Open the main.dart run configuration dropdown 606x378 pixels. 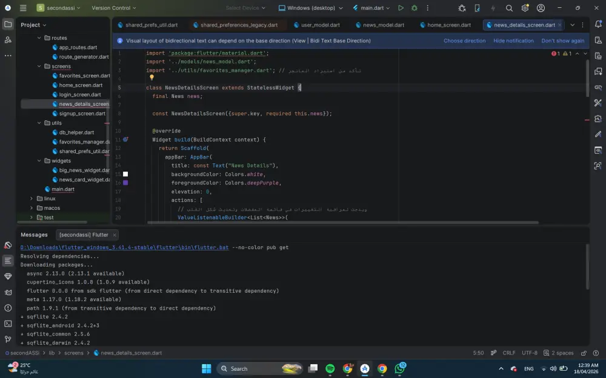pyautogui.click(x=371, y=8)
